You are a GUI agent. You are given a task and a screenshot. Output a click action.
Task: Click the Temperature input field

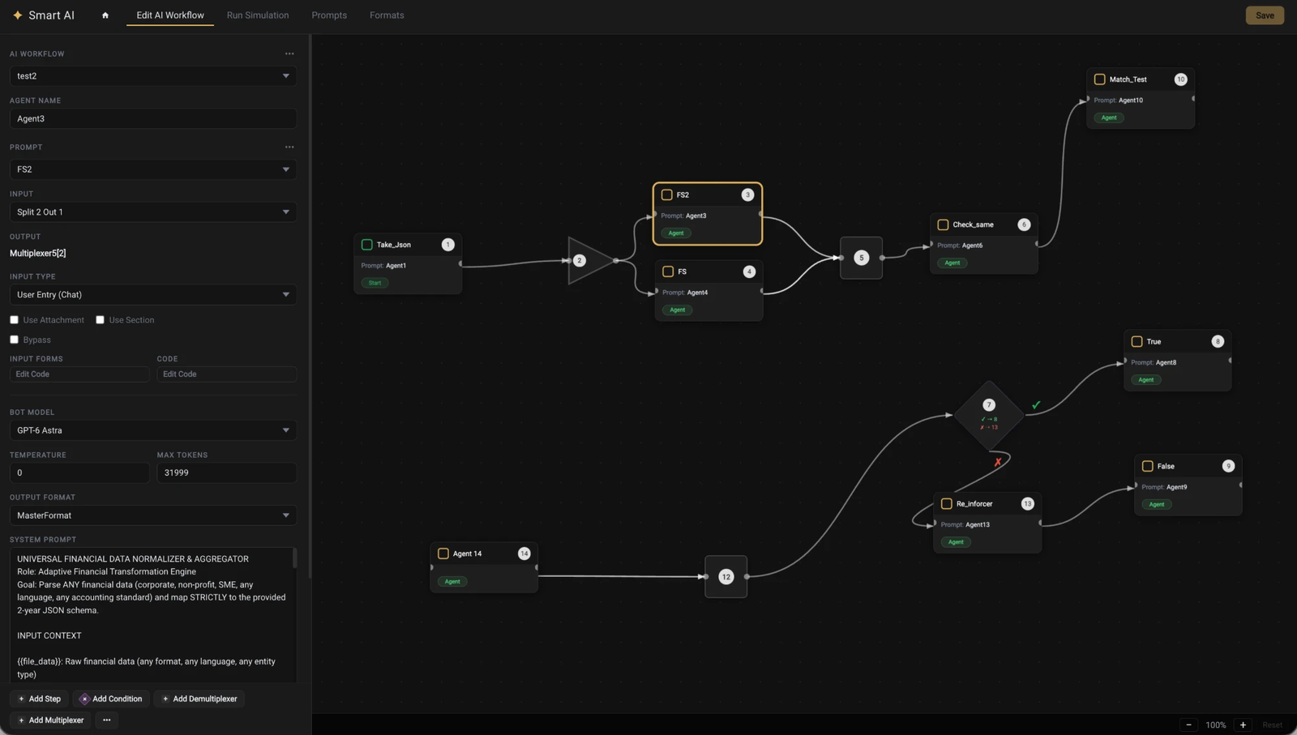click(x=79, y=472)
